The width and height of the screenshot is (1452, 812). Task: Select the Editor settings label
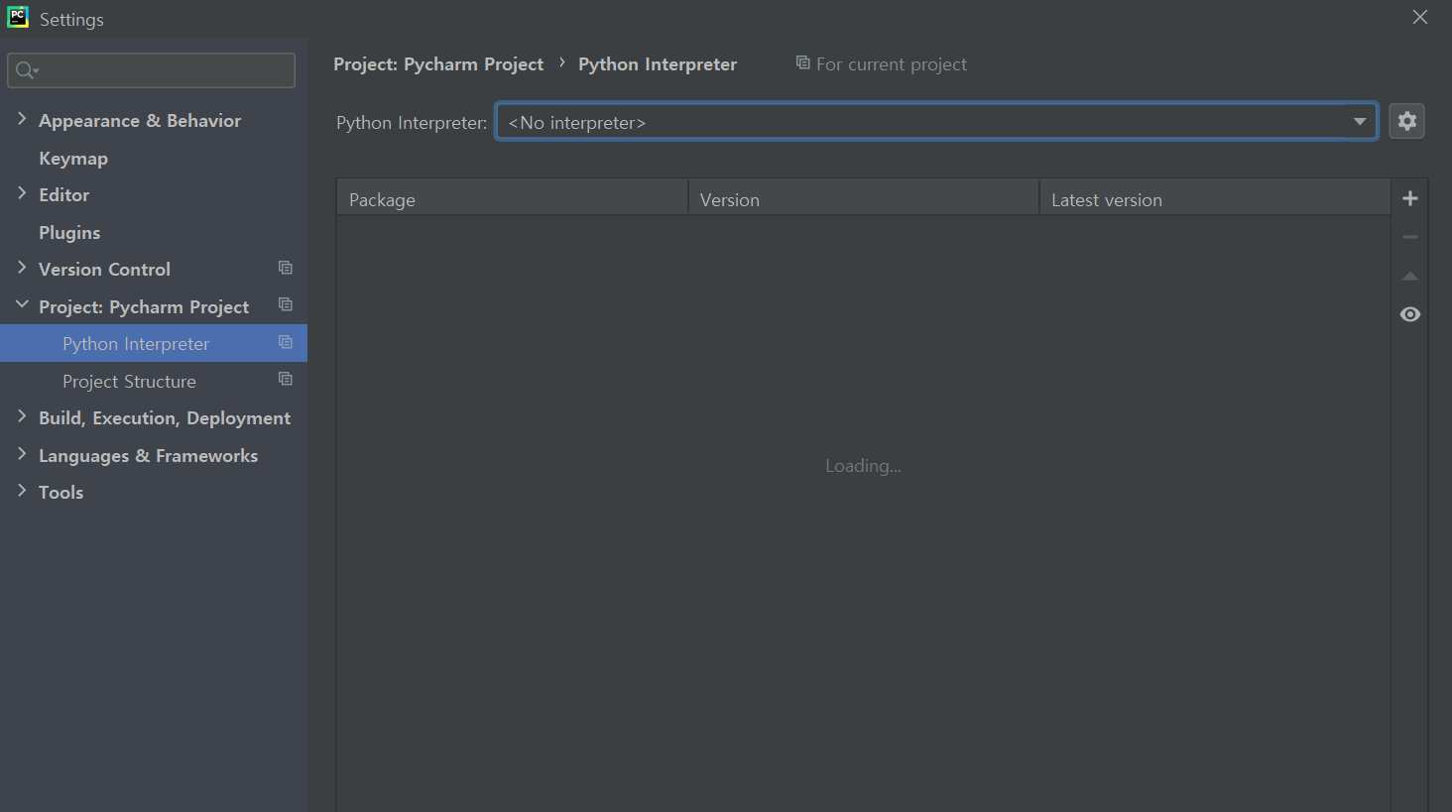click(x=63, y=195)
